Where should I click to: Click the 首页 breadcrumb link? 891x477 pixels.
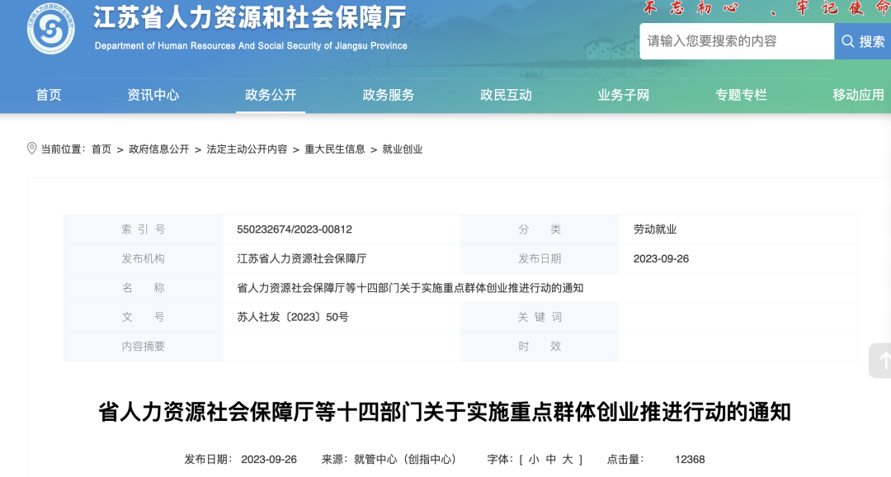point(101,149)
